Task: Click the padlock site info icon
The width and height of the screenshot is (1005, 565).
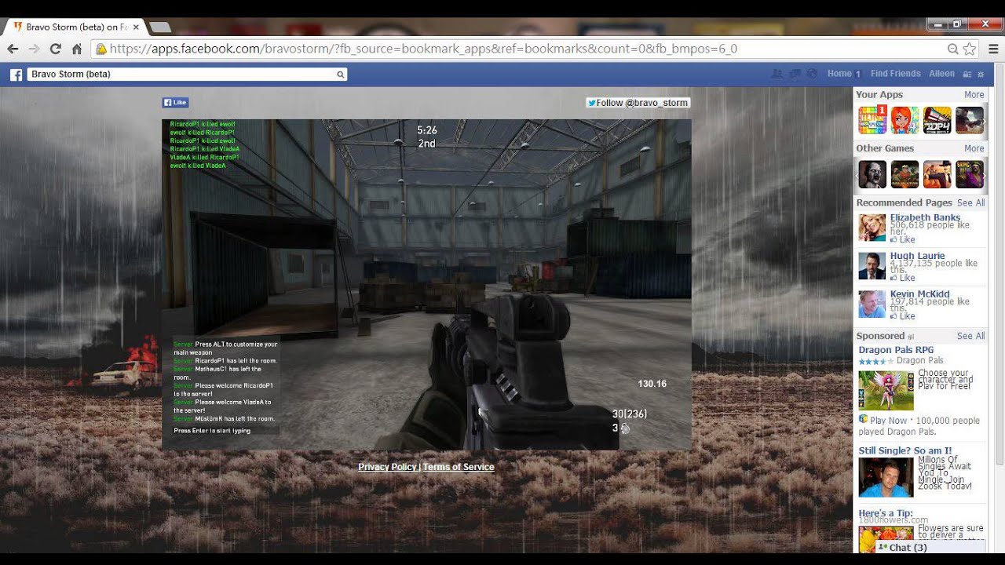Action: [x=100, y=49]
